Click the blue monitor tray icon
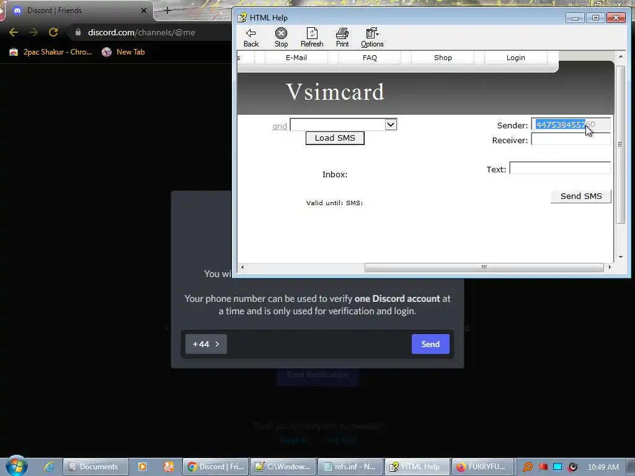Viewport: 635px width, 476px height. click(x=557, y=467)
